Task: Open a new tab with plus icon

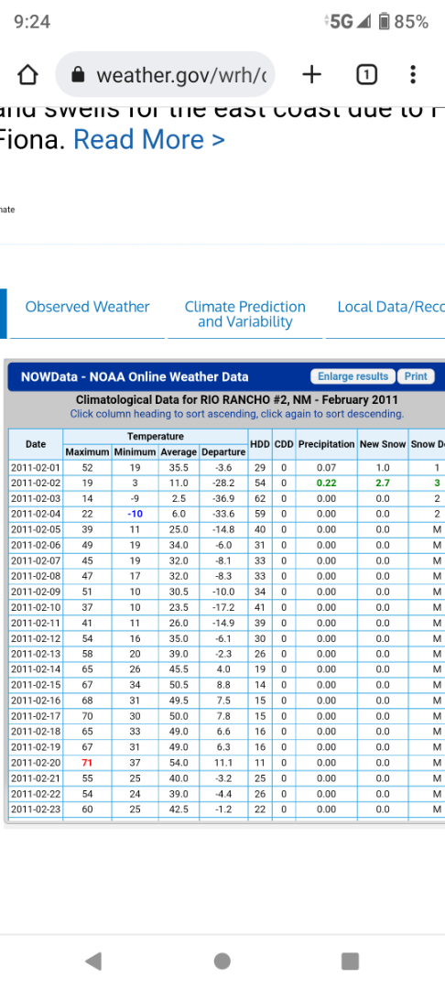Action: click(x=312, y=75)
